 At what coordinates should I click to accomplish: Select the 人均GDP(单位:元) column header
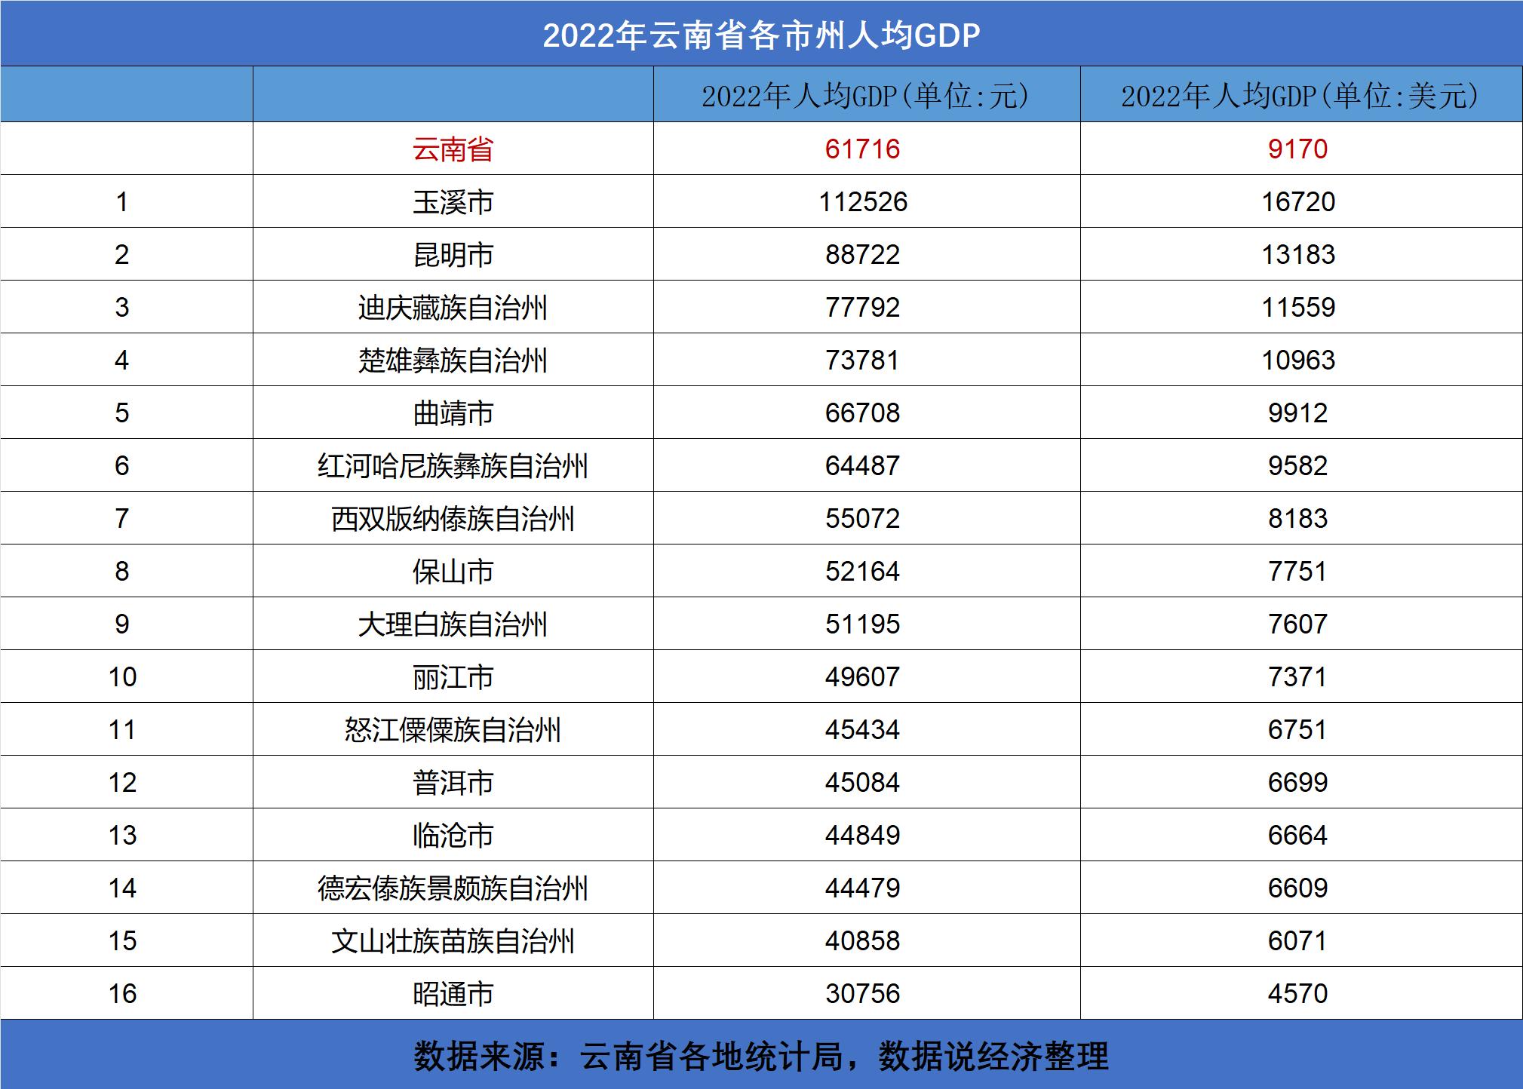tap(866, 96)
